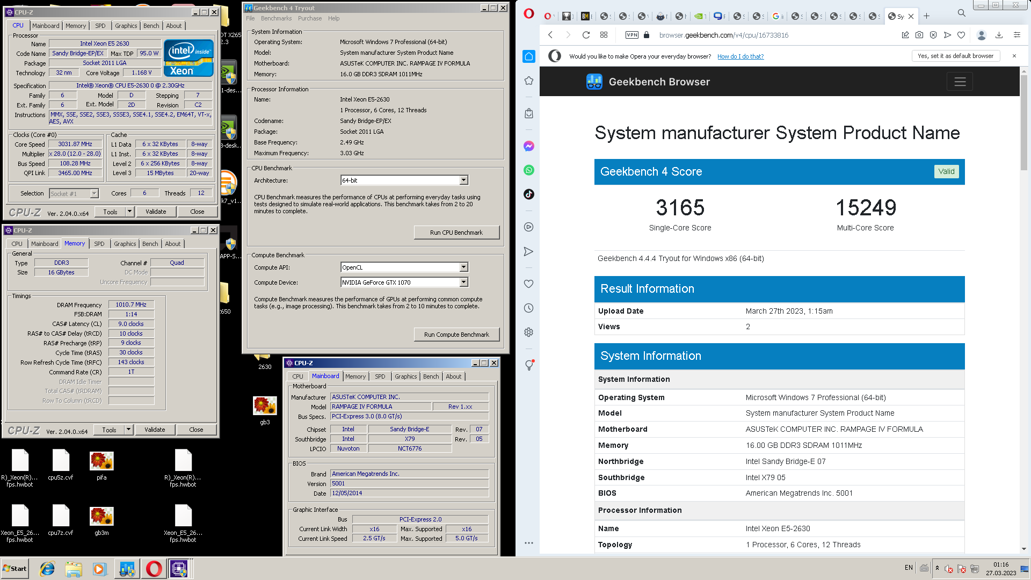Open the Socket #1 selection dropdown in CPU-Z
Image resolution: width=1031 pixels, height=580 pixels.
[x=95, y=194]
